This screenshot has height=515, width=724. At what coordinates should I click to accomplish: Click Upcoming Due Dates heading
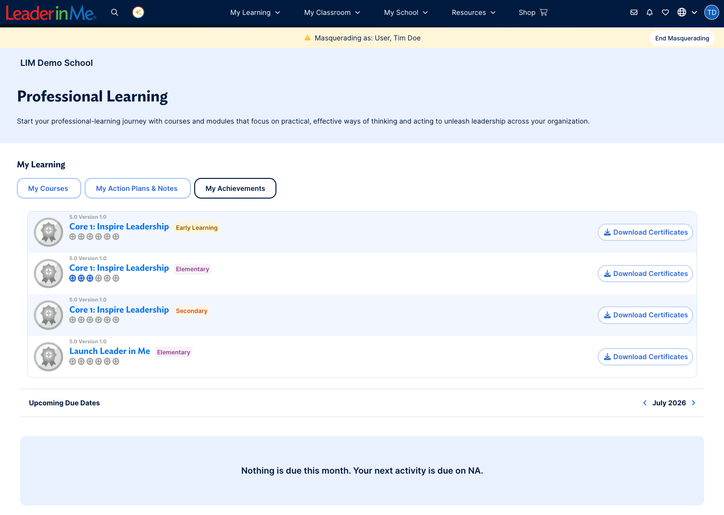coord(64,403)
